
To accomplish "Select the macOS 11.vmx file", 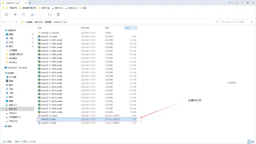I will pyautogui.click(x=87, y=119).
